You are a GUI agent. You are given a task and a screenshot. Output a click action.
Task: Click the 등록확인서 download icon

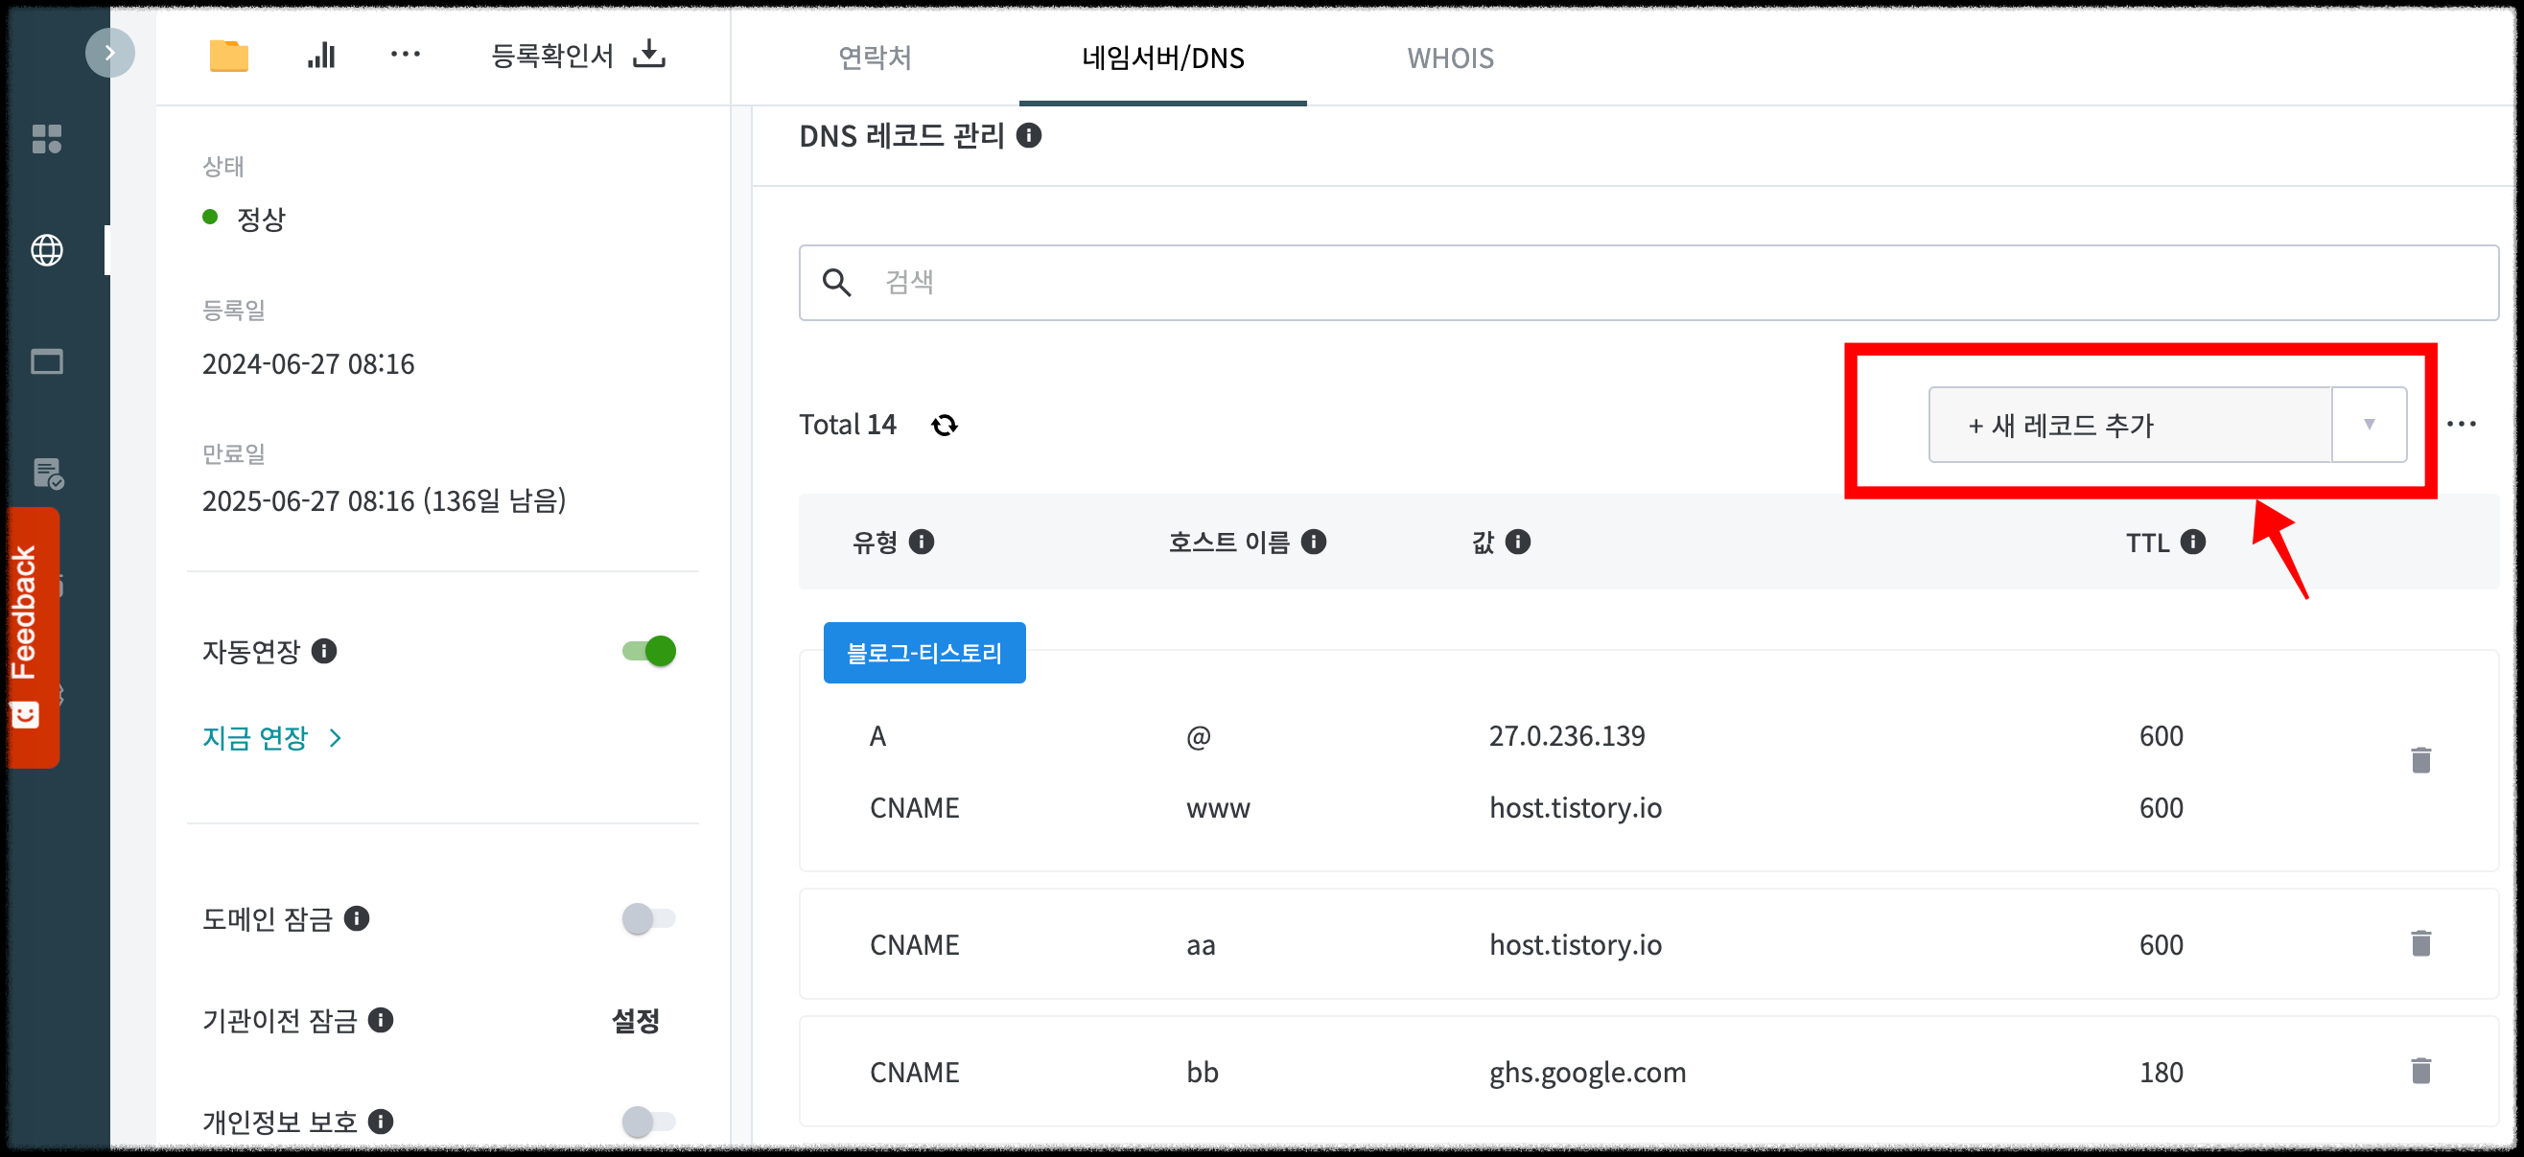tap(648, 54)
